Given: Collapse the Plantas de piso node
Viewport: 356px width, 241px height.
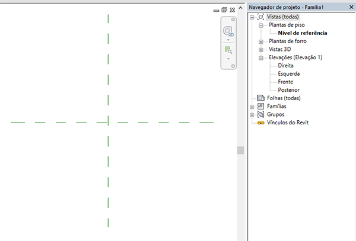Looking at the screenshot, I should [x=260, y=25].
